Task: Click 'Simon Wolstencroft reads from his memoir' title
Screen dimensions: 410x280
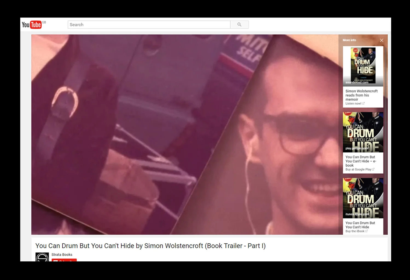Action: coord(361,95)
